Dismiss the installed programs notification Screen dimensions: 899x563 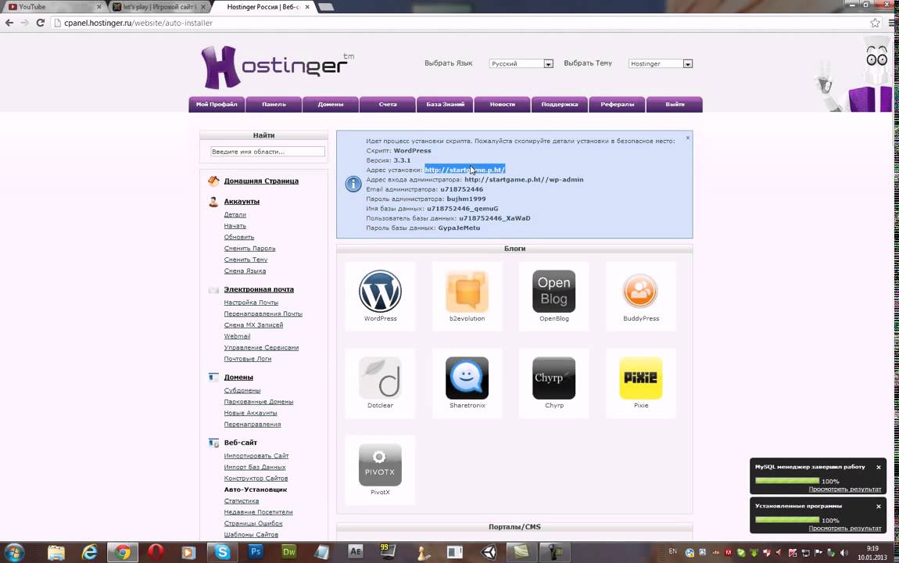coord(879,506)
